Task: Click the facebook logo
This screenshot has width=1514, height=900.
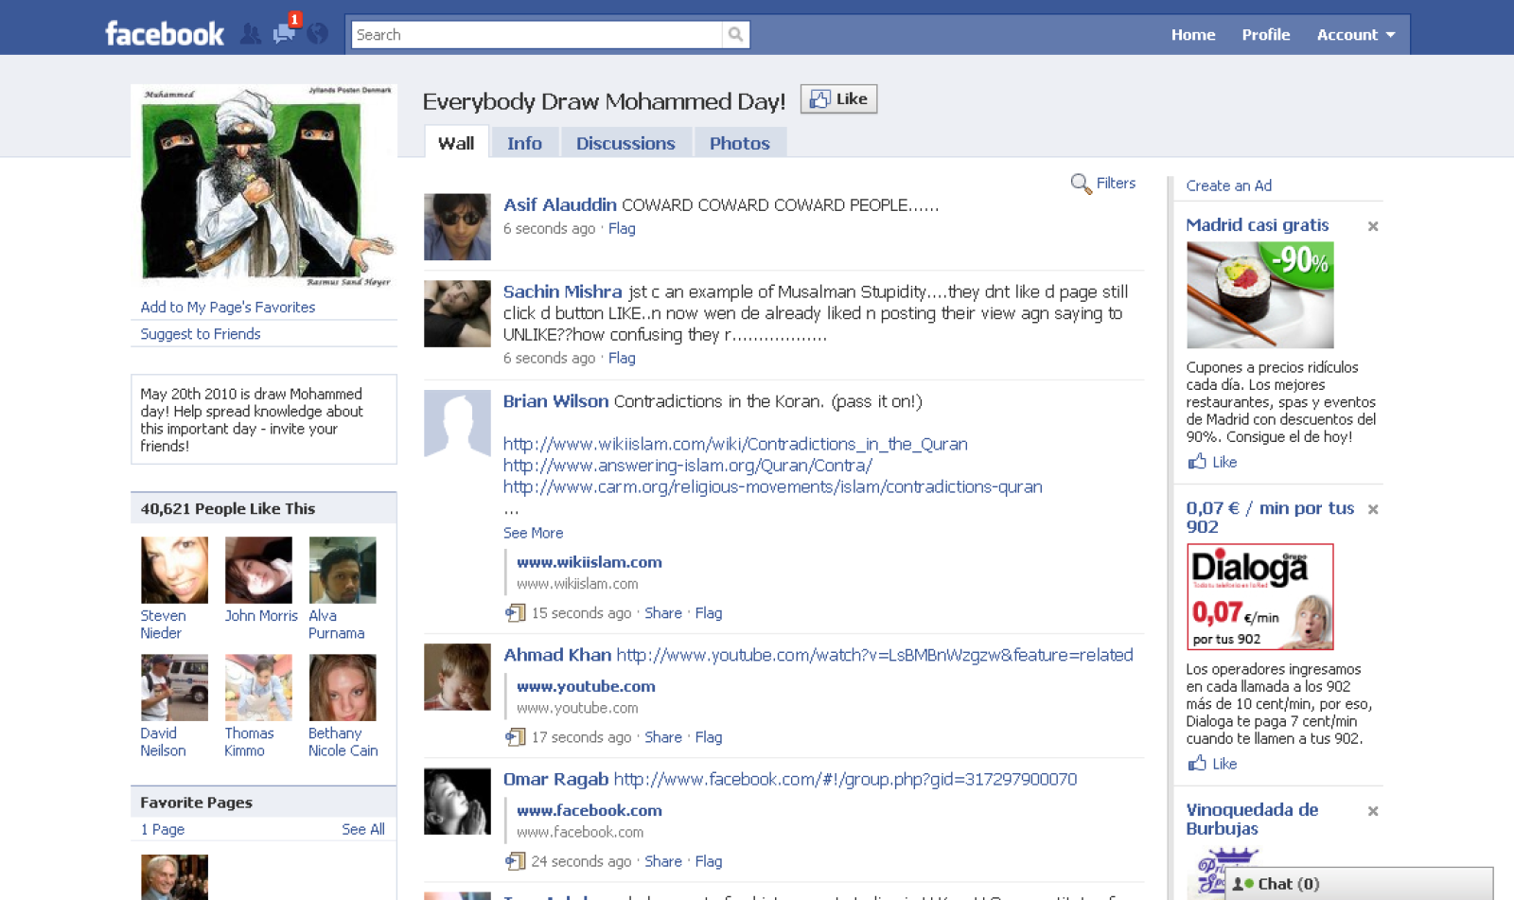Action: point(163,32)
